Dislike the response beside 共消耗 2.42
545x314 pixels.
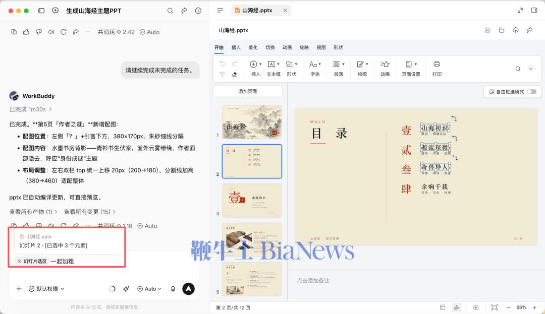38,32
